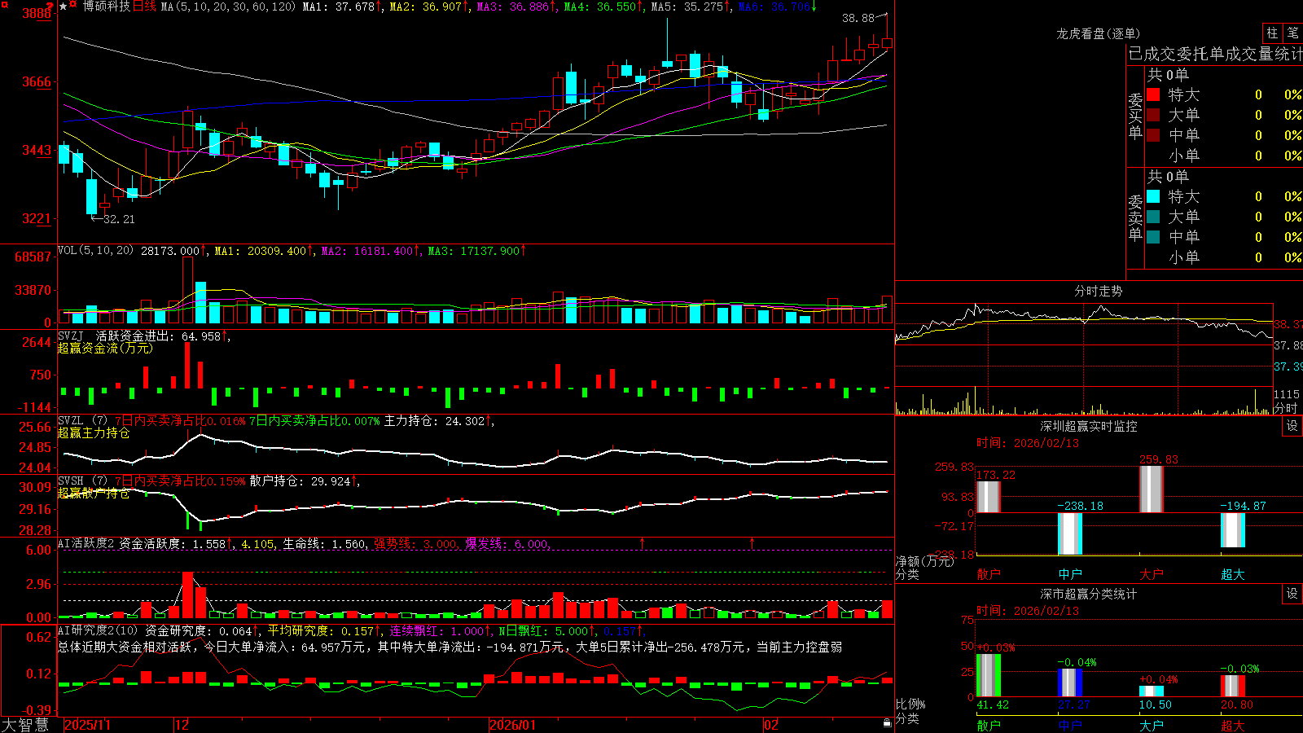1303x733 pixels.
Task: Click the 深市超赢分类统计 panel title
Action: 1088,594
